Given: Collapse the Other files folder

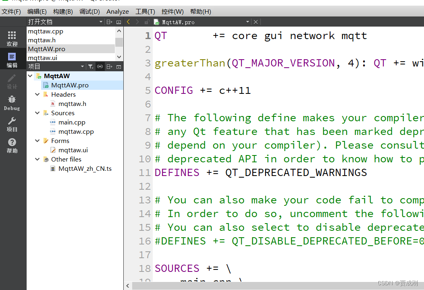Looking at the screenshot, I should pos(37,159).
